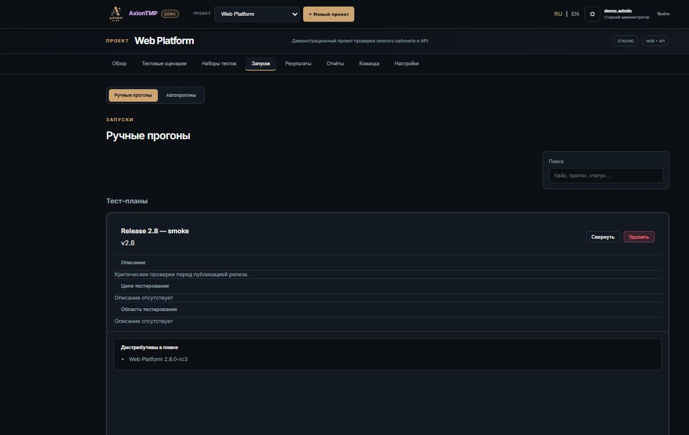The image size is (689, 435).
Task: Open the Результаты tab
Action: point(298,64)
